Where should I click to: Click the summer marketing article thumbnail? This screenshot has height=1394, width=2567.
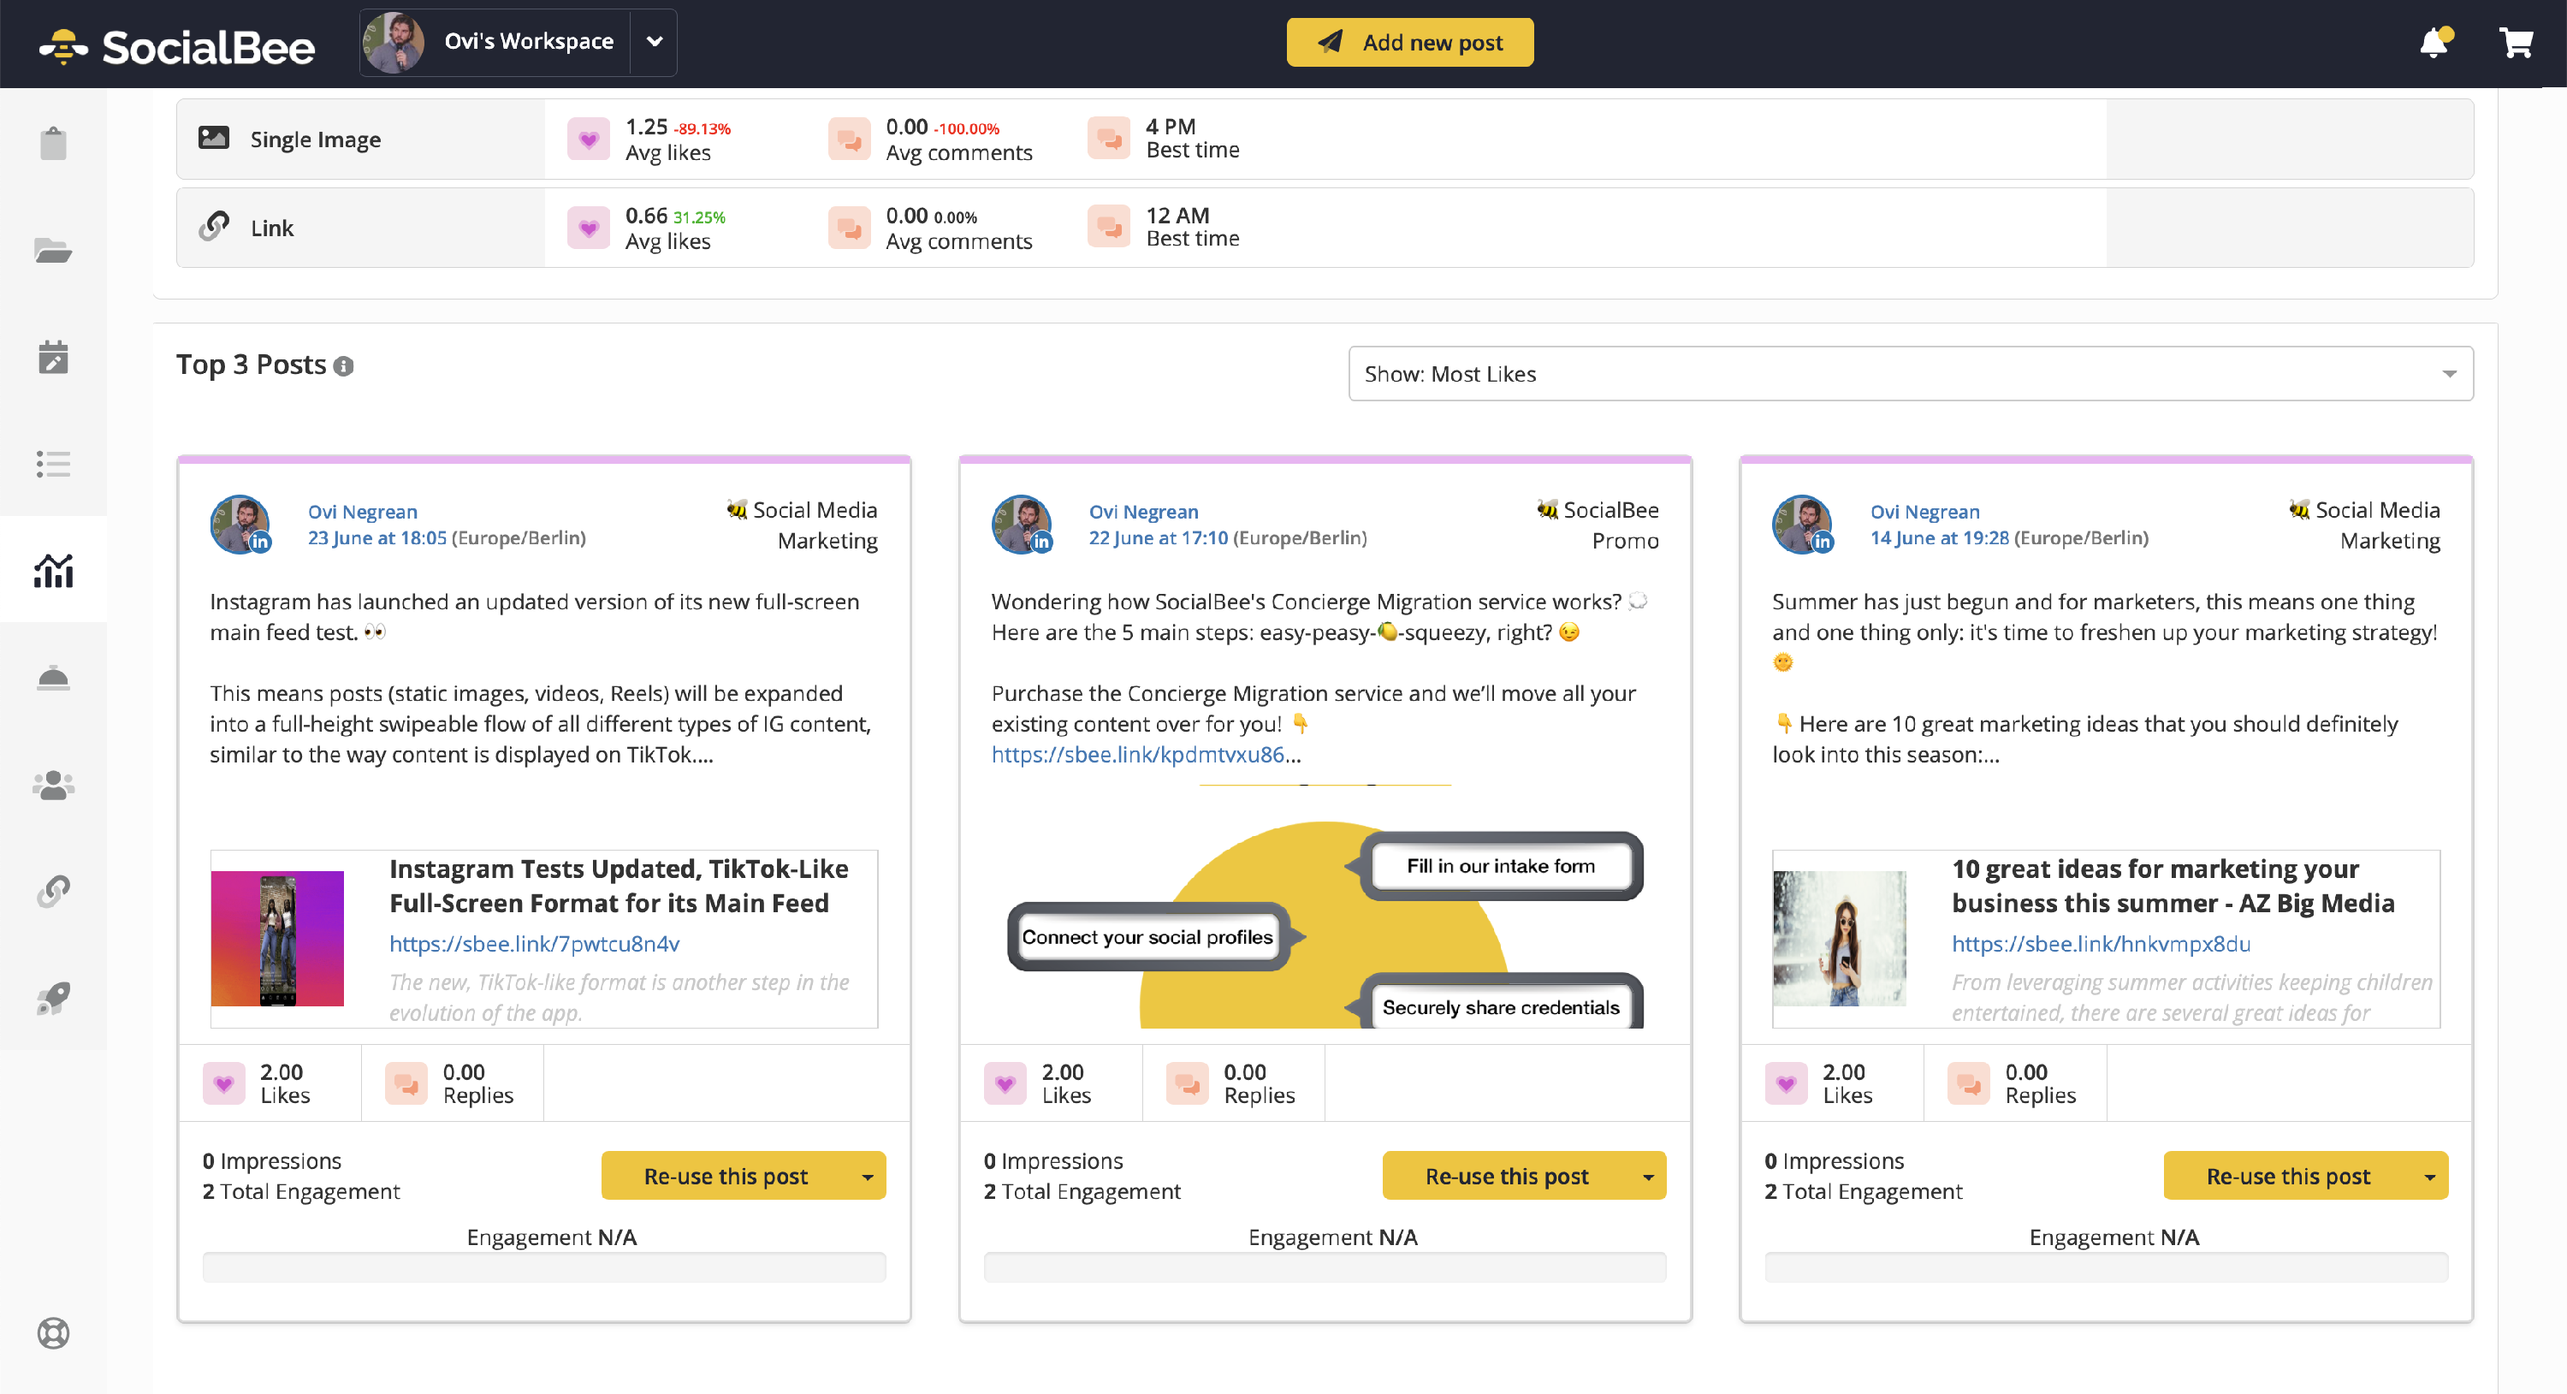click(1840, 938)
